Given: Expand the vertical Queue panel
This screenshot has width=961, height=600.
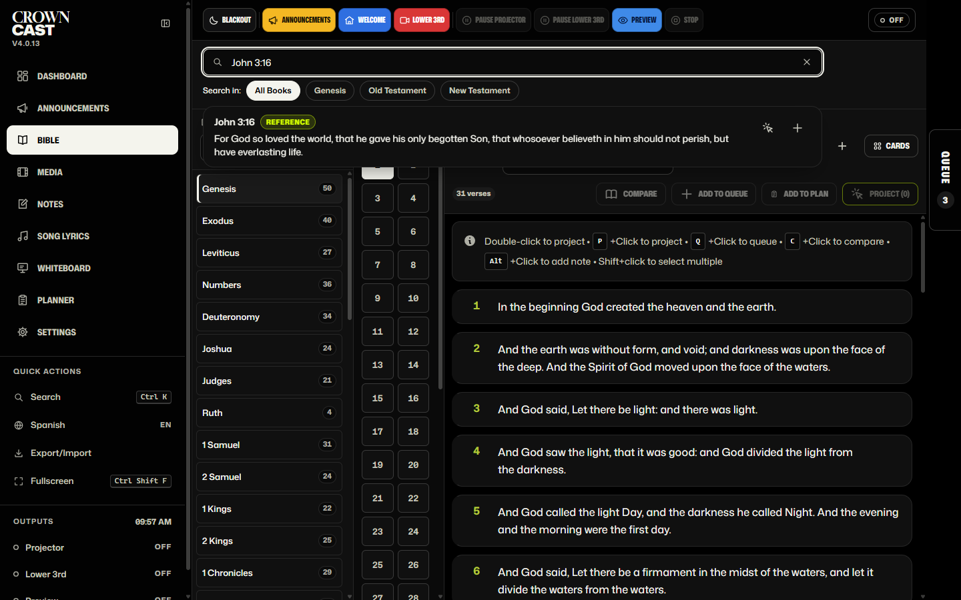Looking at the screenshot, I should [945, 180].
